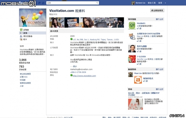The height and width of the screenshot is (118, 186).
Task: Select the 資訊 info tab
Action: click(33, 33)
